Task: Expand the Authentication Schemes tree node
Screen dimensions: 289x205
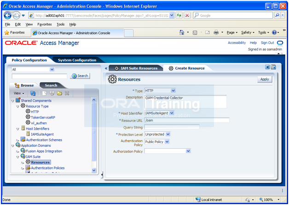Action: click(x=17, y=140)
